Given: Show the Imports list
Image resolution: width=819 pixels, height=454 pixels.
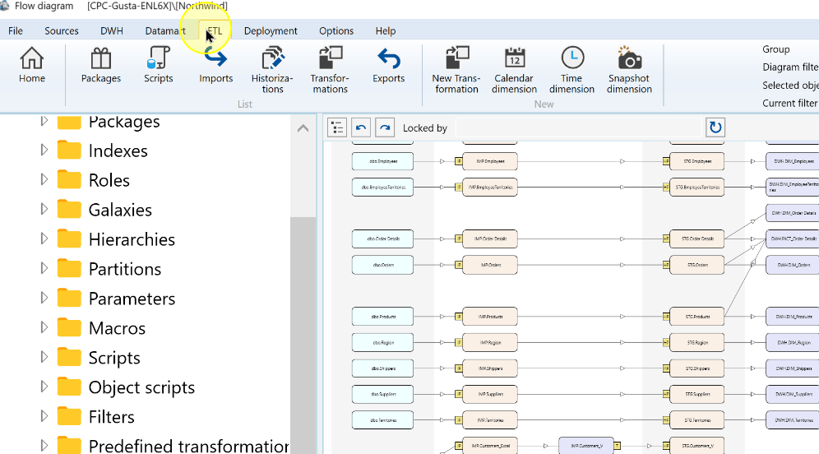Looking at the screenshot, I should (215, 65).
